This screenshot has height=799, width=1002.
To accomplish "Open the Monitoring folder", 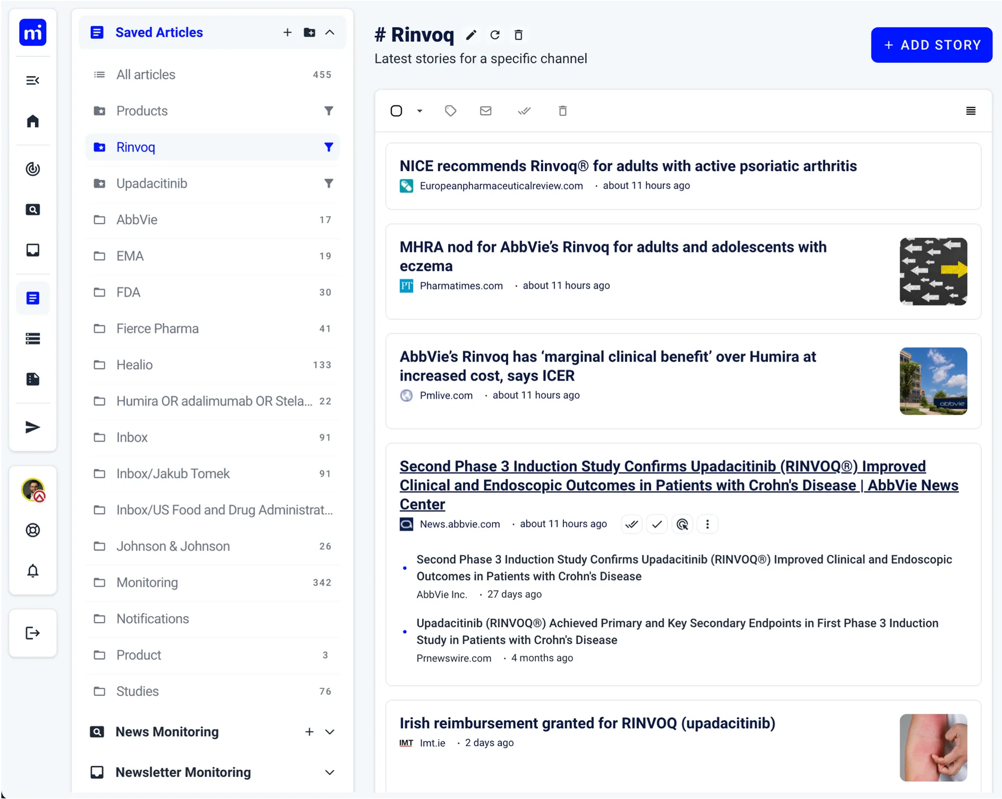I will click(x=213, y=582).
